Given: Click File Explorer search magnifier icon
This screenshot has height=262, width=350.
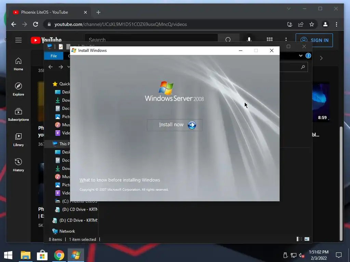Looking at the screenshot, I should tap(303, 67).
